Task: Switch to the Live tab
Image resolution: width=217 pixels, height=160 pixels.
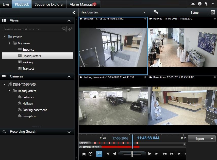Action: coord(6,4)
